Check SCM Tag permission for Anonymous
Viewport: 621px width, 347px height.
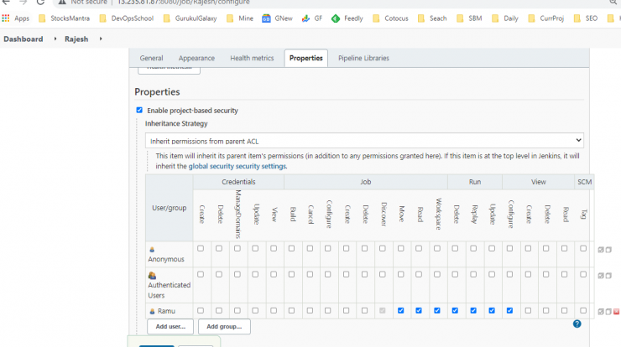click(x=583, y=248)
